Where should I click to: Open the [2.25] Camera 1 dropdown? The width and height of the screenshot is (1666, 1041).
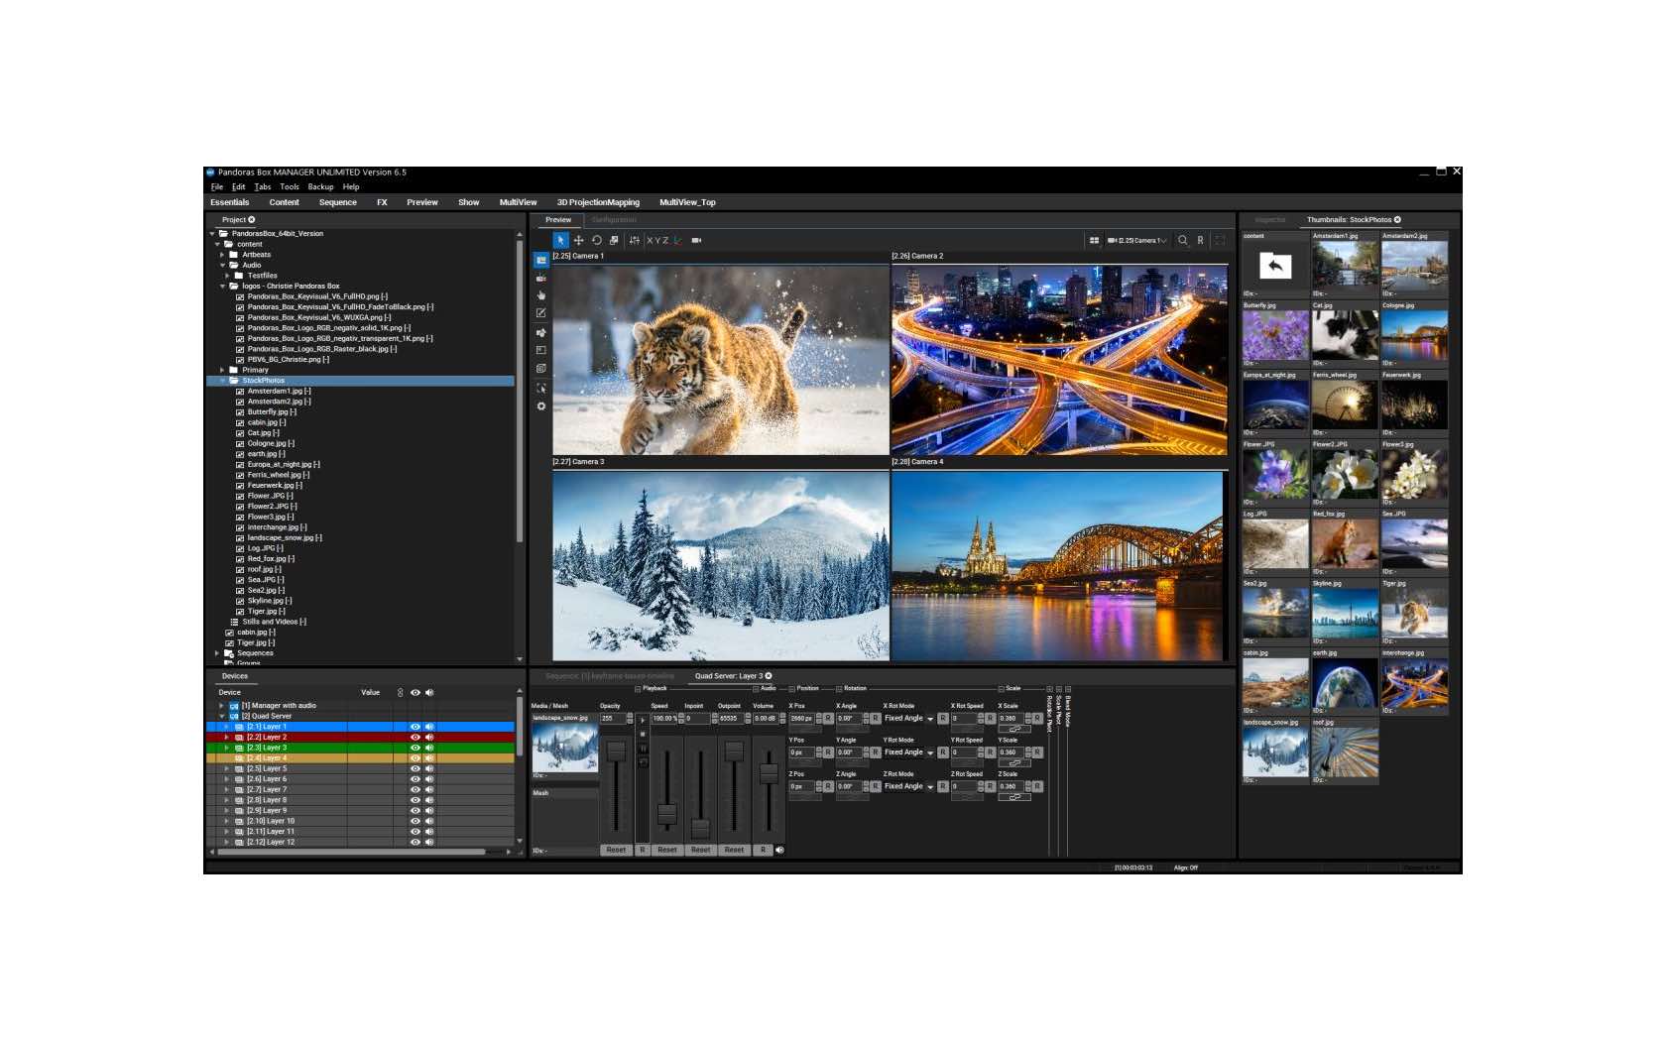[x=1137, y=240]
